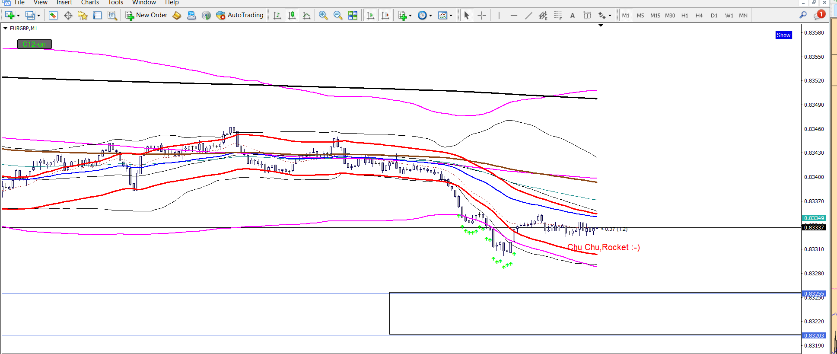
Task: Switch chart to candlesticks mode
Action: (292, 15)
